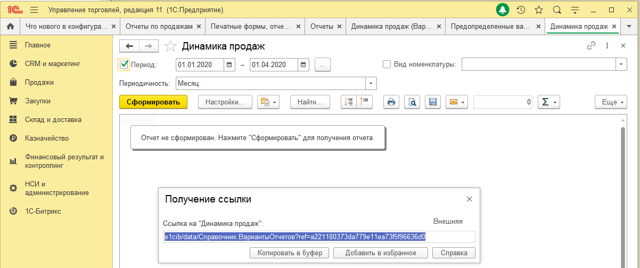Screen dimensions: 640x268
Task: Open the Продажи section in sidebar
Action: (x=39, y=83)
